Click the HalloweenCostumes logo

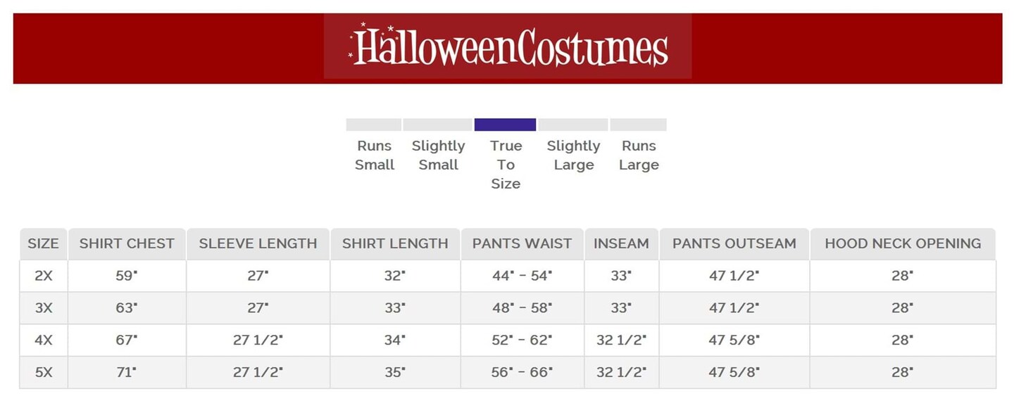pyautogui.click(x=508, y=46)
